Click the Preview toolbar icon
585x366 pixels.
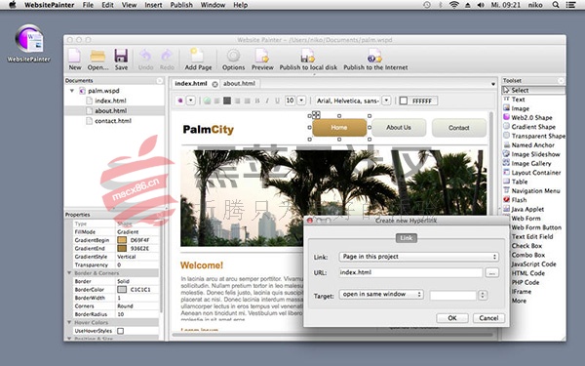(x=262, y=56)
